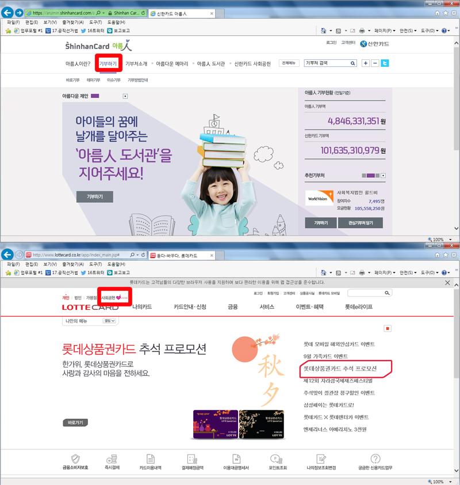Enlarge text with plus icon on Shinhan page
Viewport: 460px width, 485px height.
366,63
